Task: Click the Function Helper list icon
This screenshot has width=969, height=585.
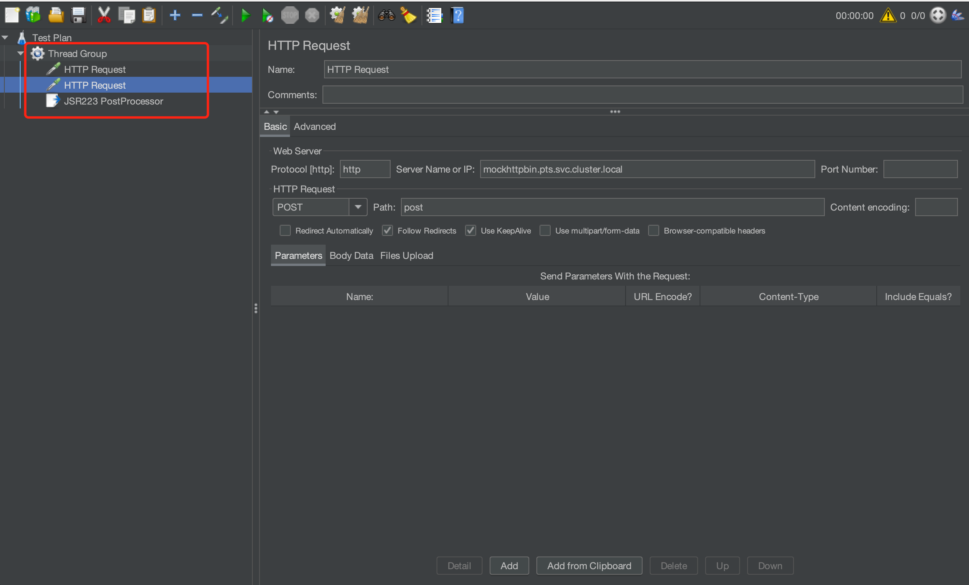Action: [434, 16]
